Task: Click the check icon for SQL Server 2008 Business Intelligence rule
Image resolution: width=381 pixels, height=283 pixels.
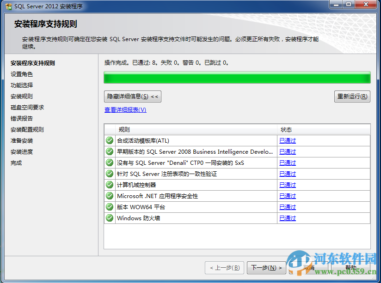Action: click(109, 151)
